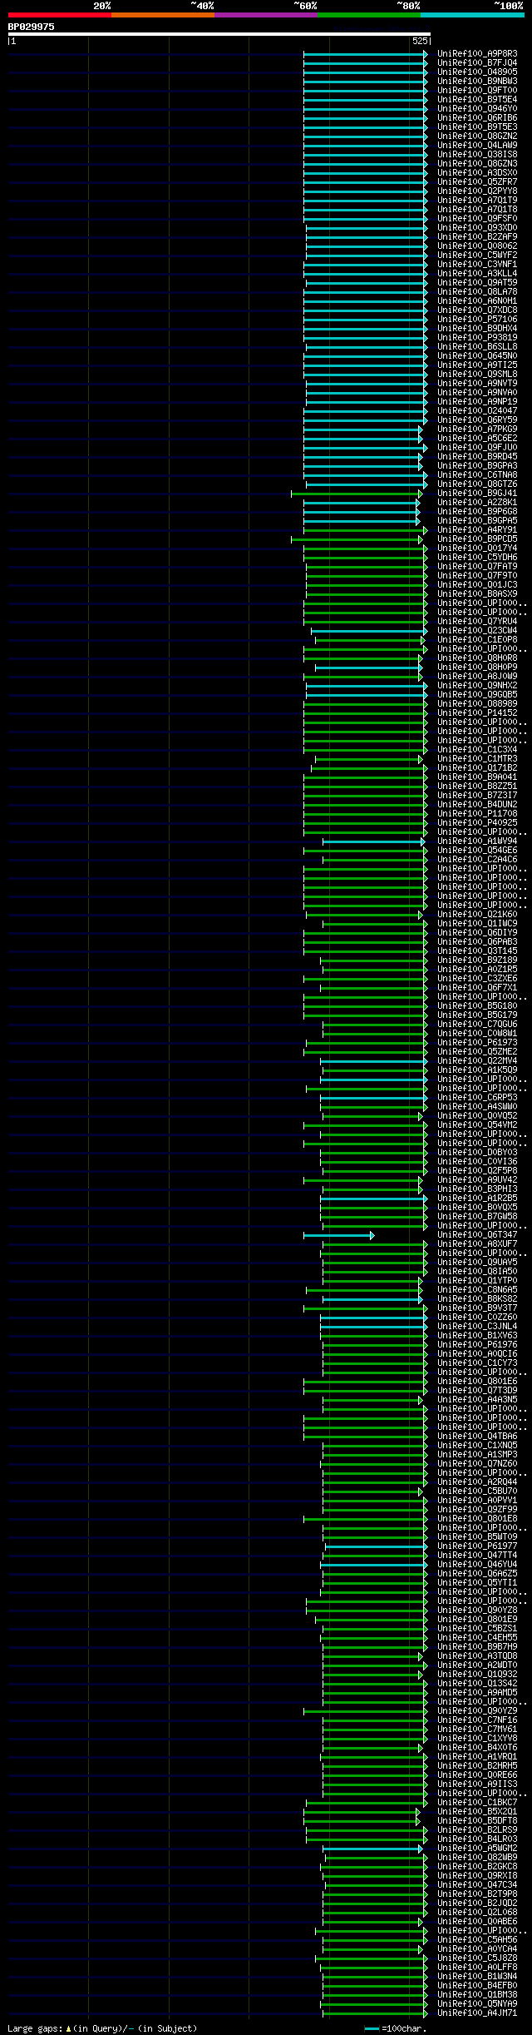The height and width of the screenshot is (2035, 532).
Task: Click the UniRef100_A1R2B5 label
Action: 477,1199
